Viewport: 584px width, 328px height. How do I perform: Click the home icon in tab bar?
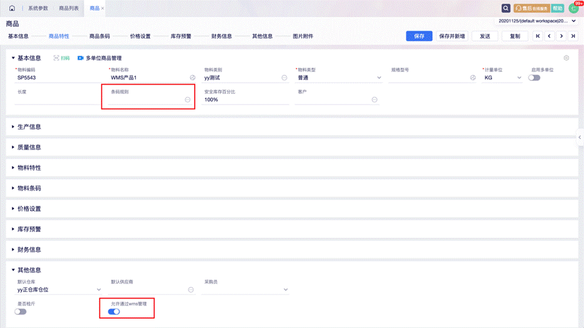point(12,8)
